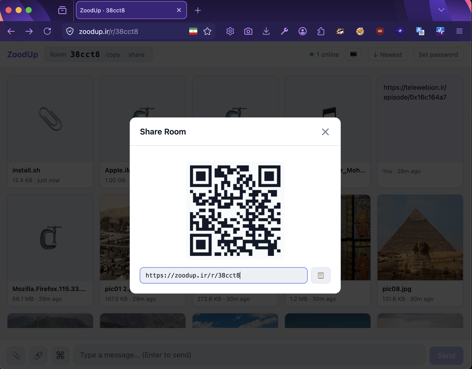Change the Newest sort order
Screen dimensions: 472x369
[x=387, y=55]
